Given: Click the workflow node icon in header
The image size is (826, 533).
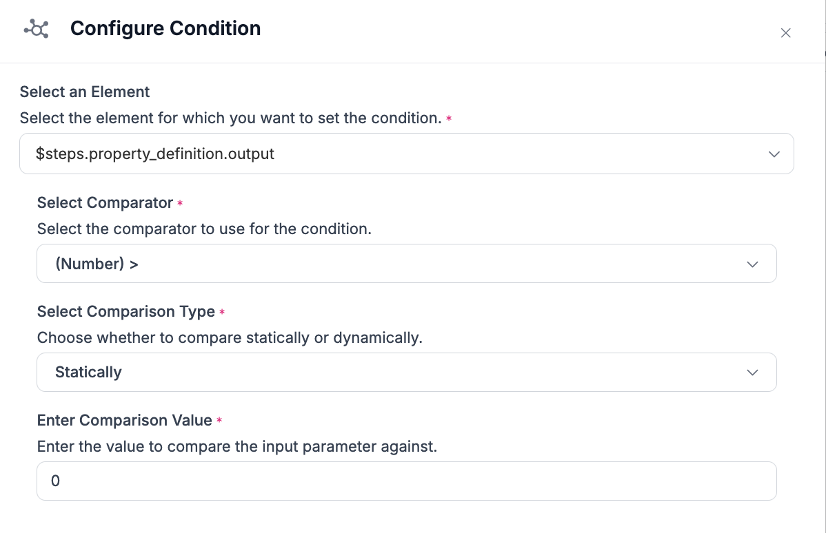Looking at the screenshot, I should click(x=36, y=29).
